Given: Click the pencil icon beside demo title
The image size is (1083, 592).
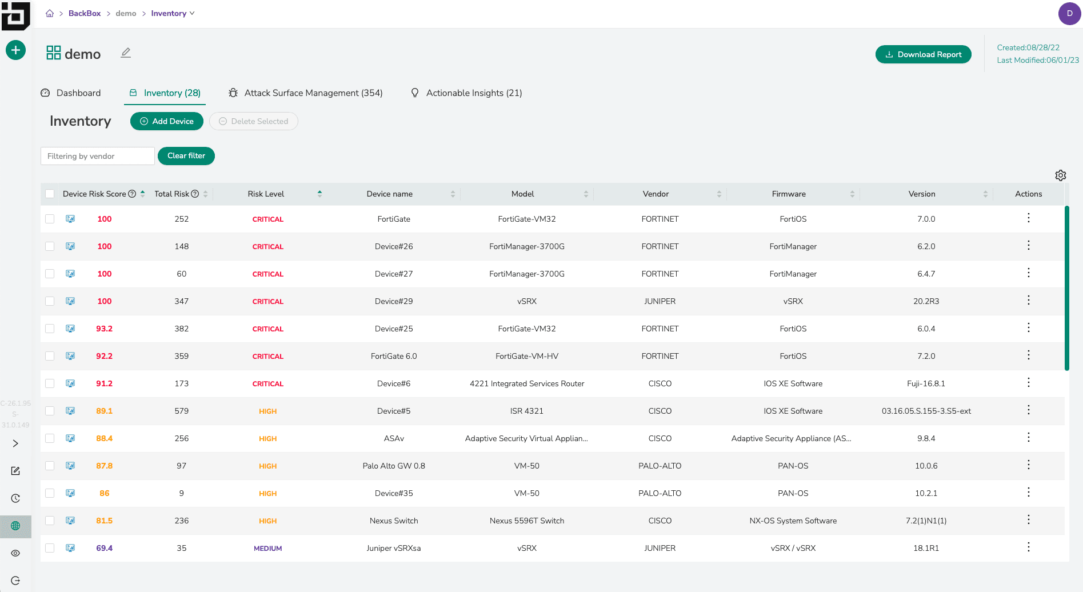Looking at the screenshot, I should pos(126,53).
